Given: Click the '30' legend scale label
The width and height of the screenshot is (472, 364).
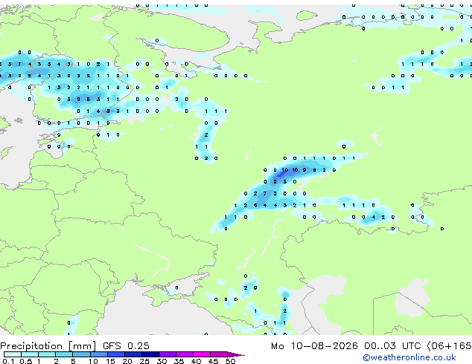Looking at the screenshot, I should pyautogui.click(x=162, y=361).
